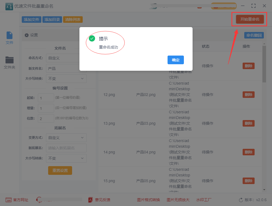This screenshot has height=206, width=272.
Task: Open the 图片格式转换 link
Action: [x=148, y=200]
